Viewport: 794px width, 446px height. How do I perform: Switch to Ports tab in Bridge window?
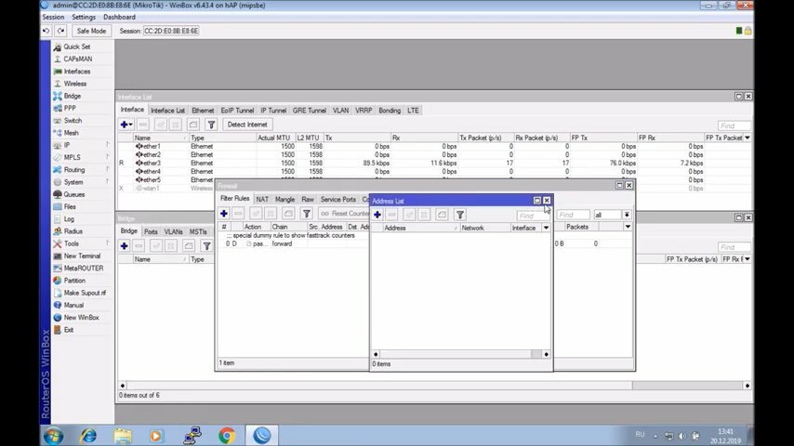pyautogui.click(x=151, y=232)
